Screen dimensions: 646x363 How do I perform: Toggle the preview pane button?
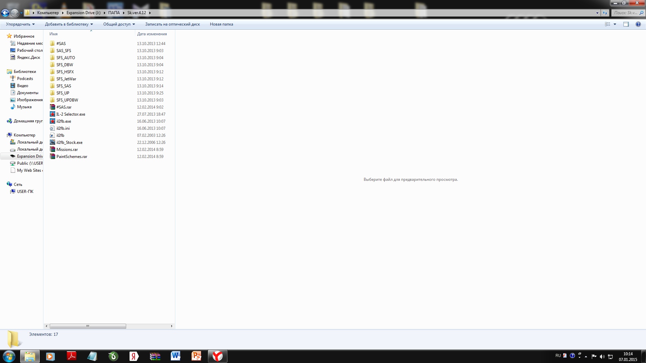[626, 24]
